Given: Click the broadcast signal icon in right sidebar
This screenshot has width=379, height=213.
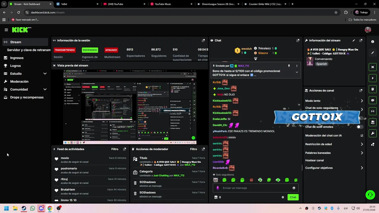Looking at the screenshot, I should pyautogui.click(x=372, y=111).
